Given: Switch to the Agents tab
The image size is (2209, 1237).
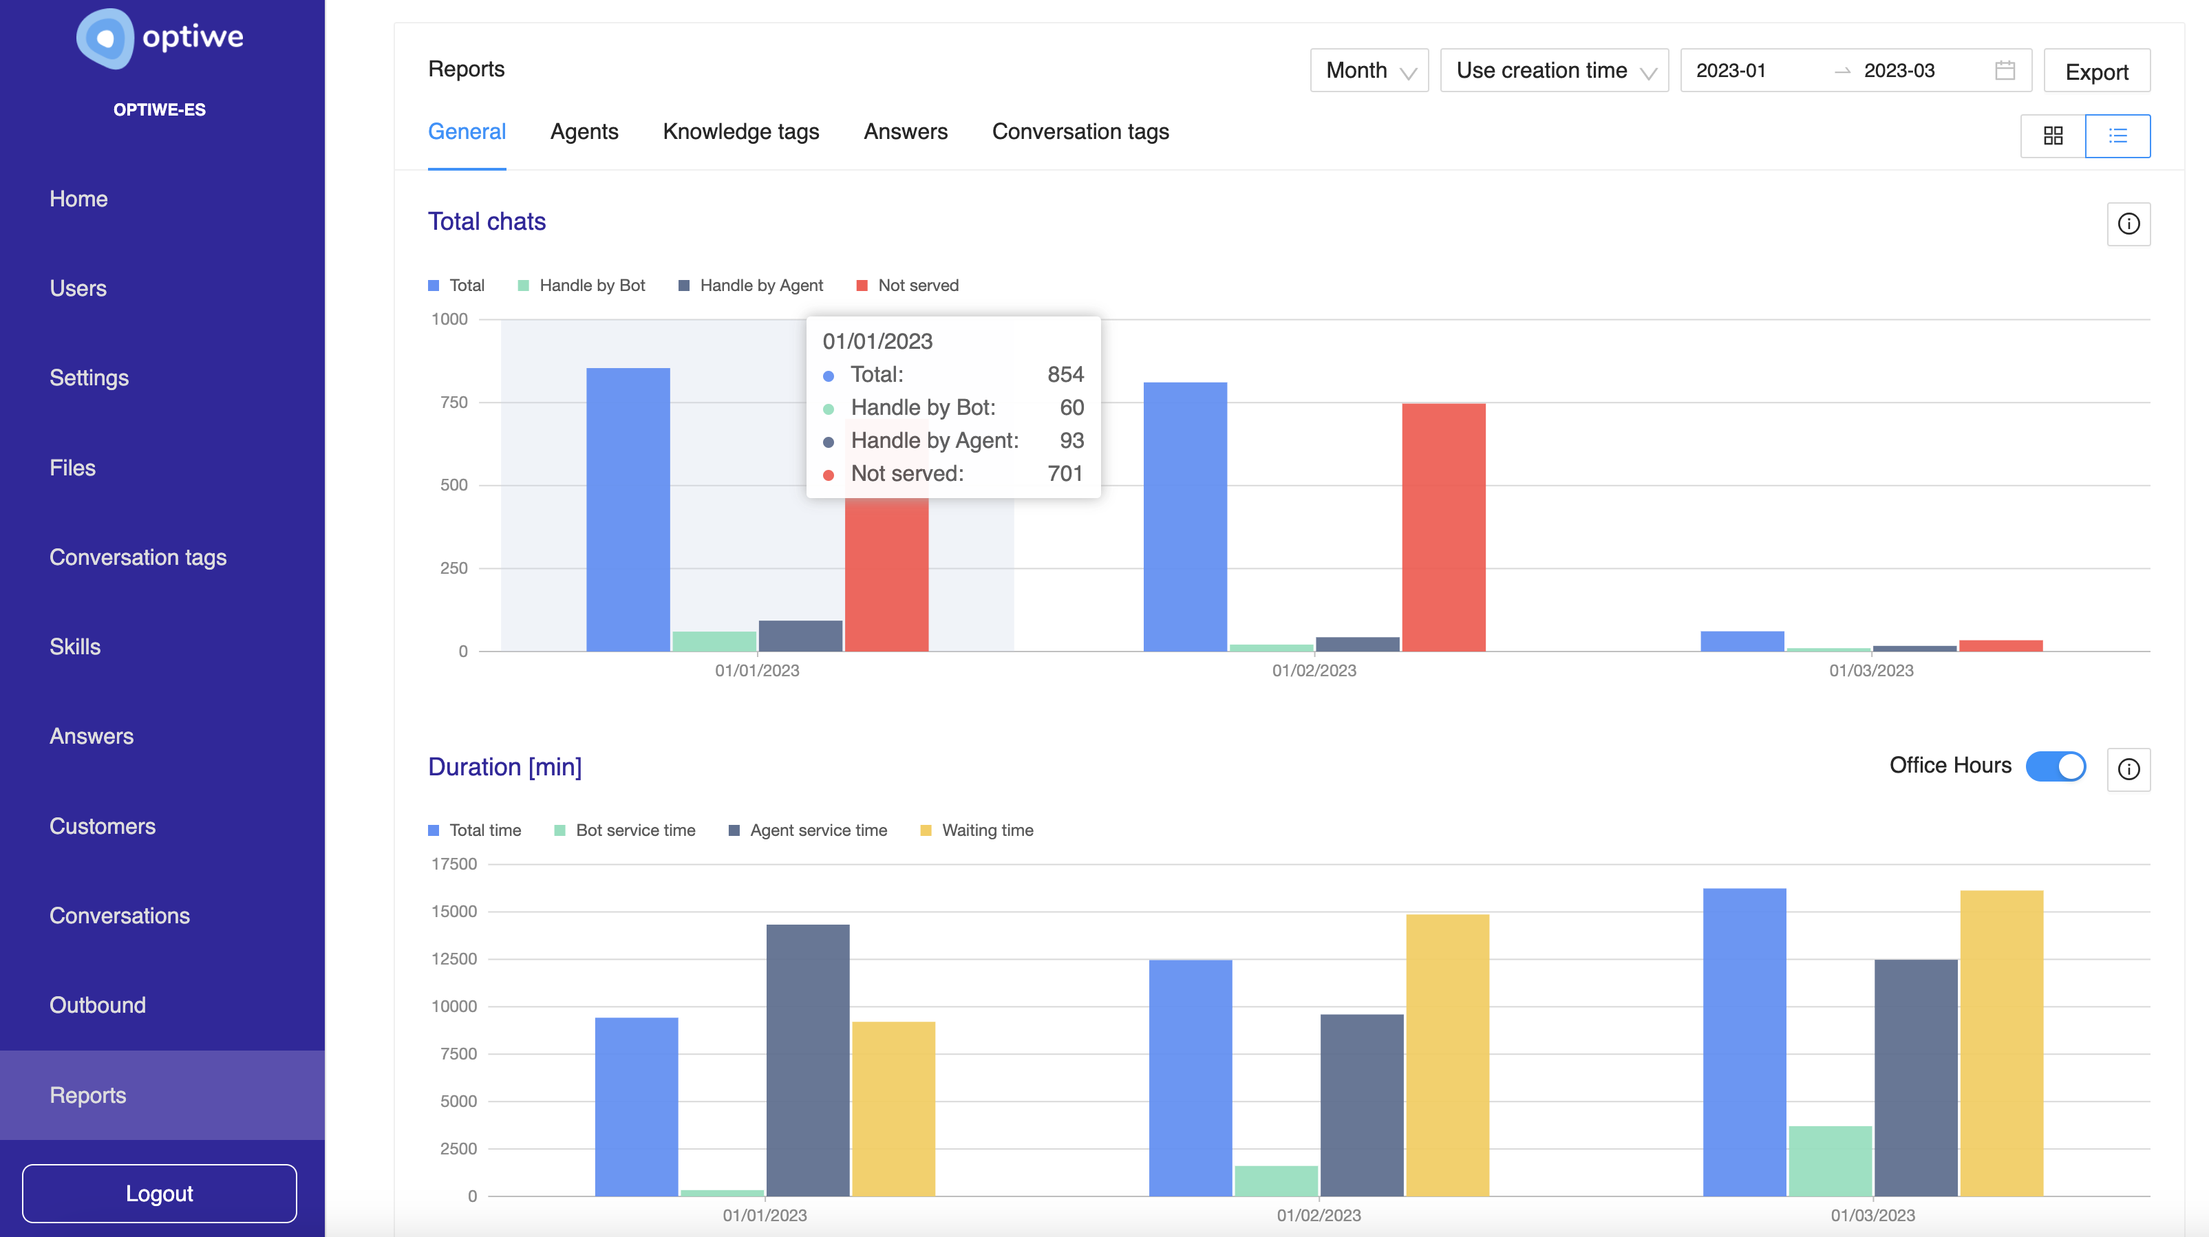Looking at the screenshot, I should [584, 131].
